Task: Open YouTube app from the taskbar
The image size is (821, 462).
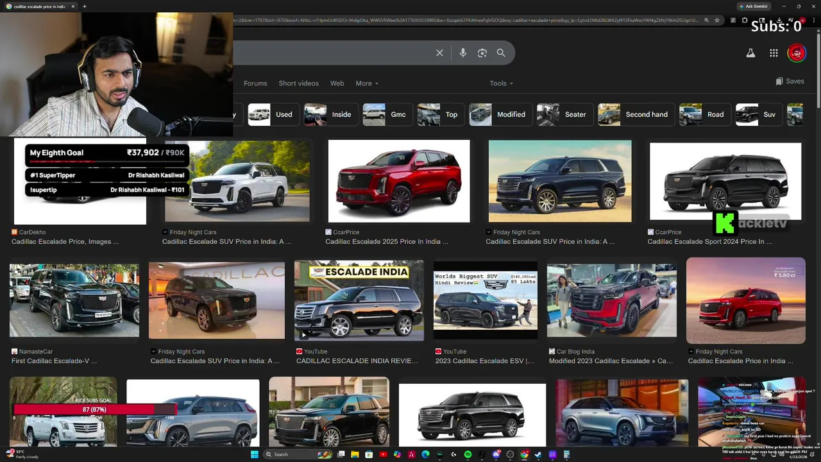Action: click(384, 454)
